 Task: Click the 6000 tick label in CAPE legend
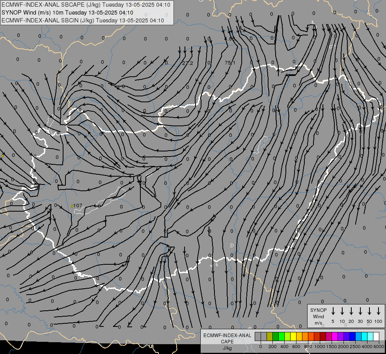point(379,347)
